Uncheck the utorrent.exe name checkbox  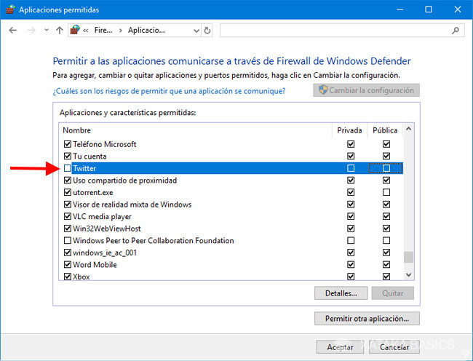[x=68, y=192]
